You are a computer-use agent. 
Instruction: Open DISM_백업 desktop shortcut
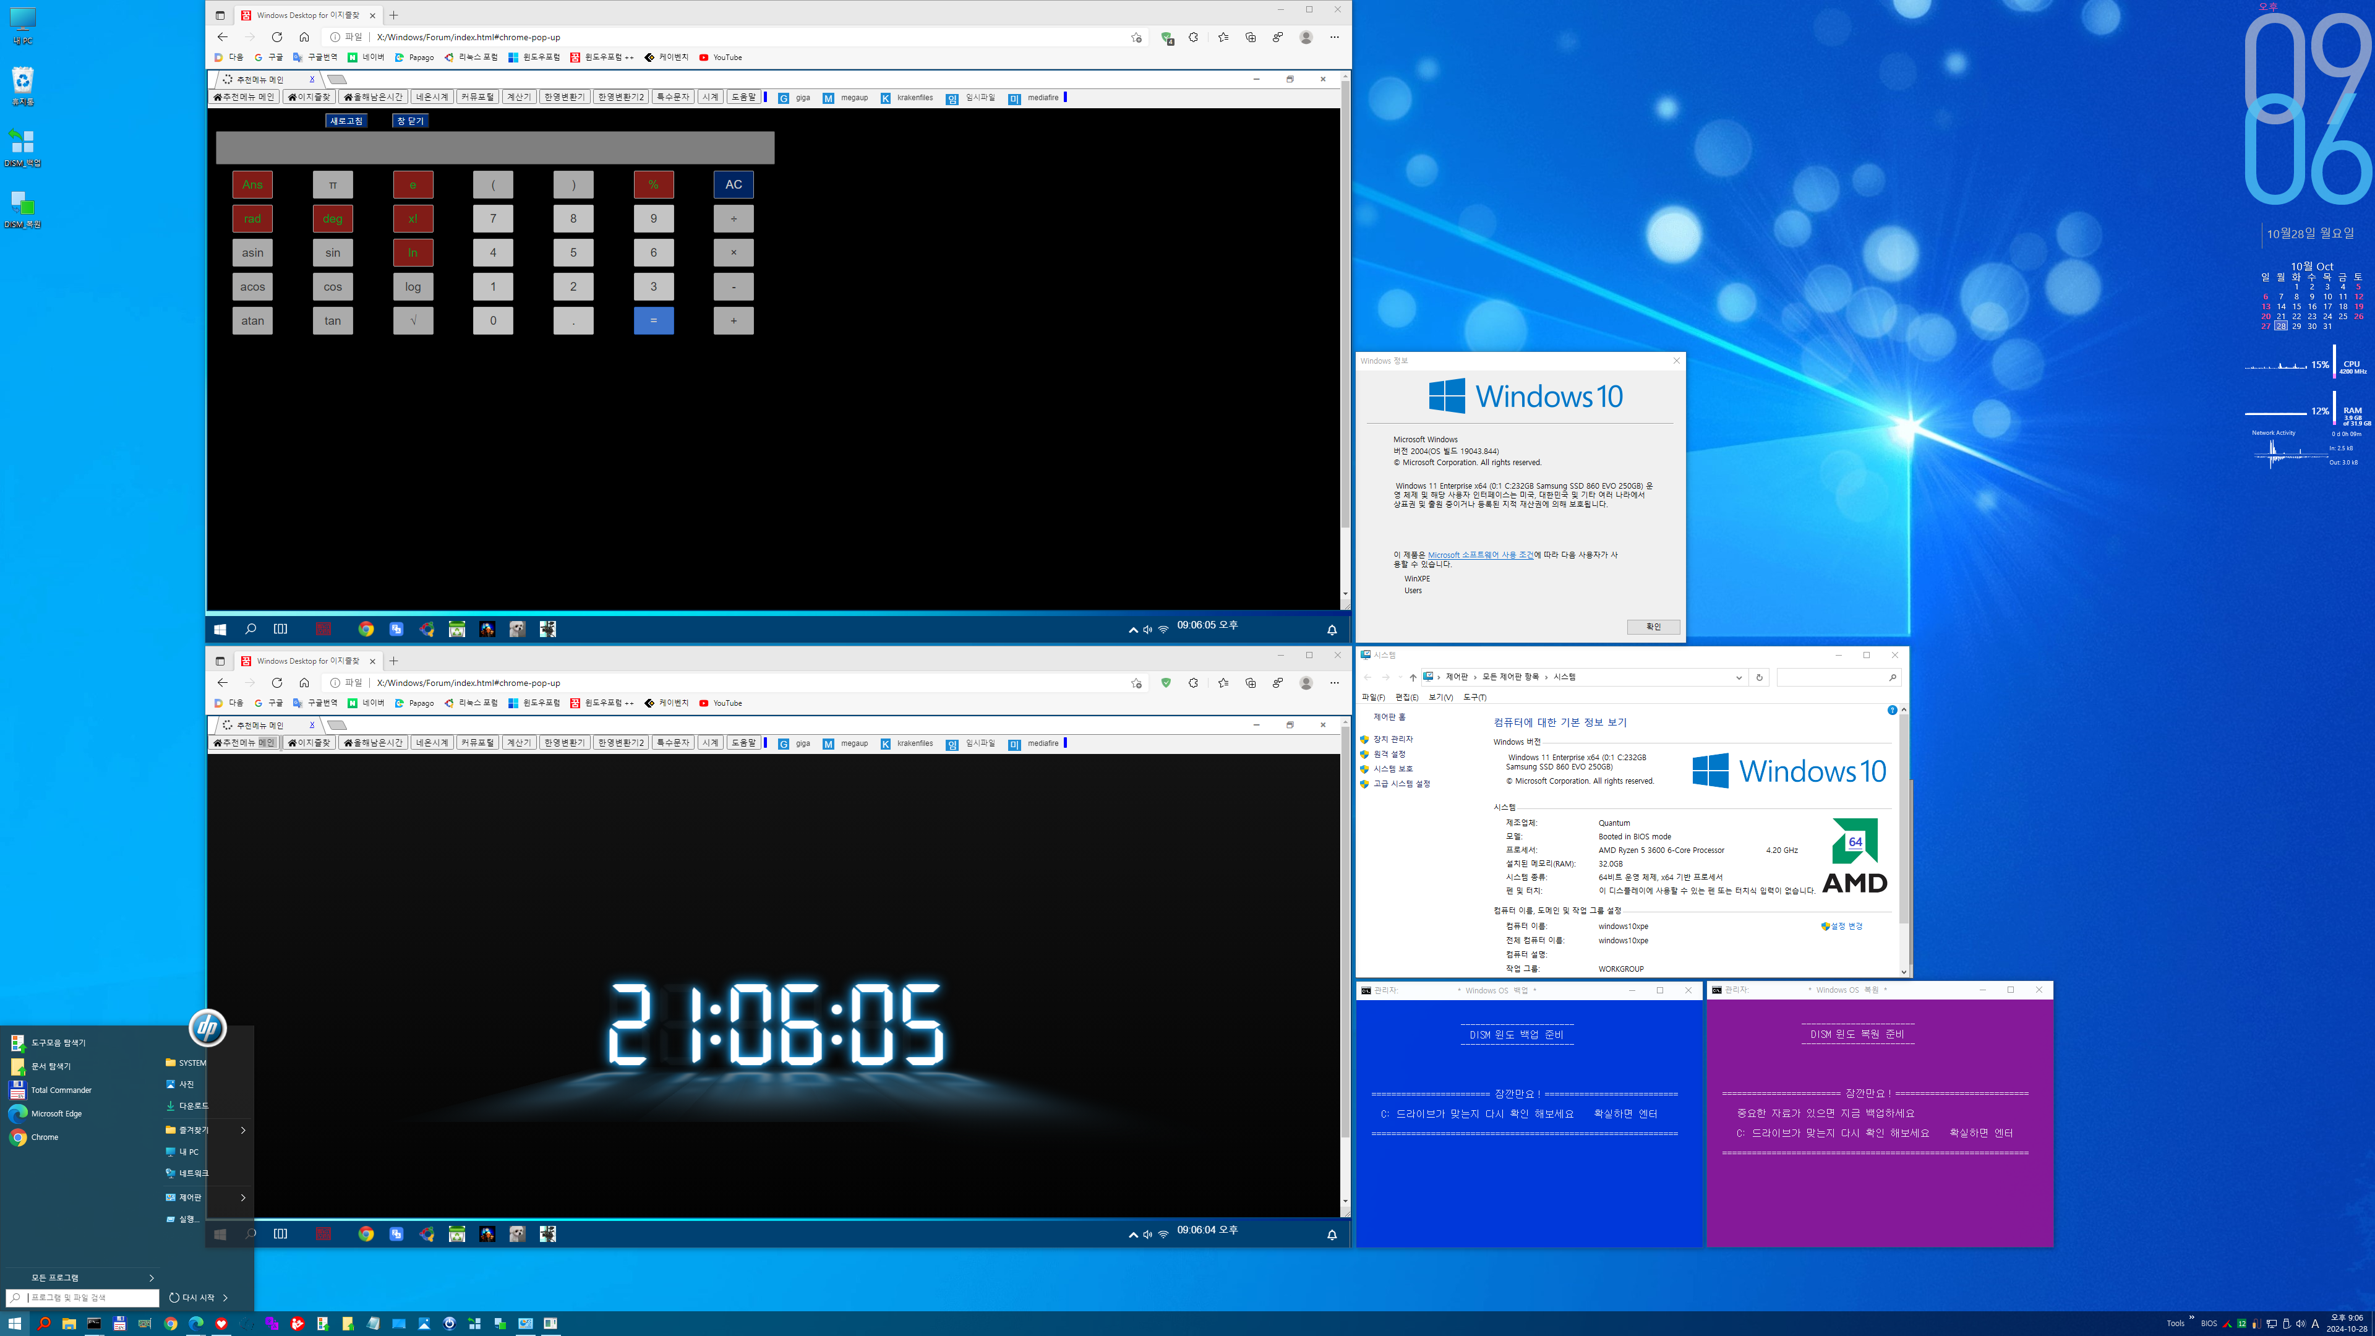(22, 148)
